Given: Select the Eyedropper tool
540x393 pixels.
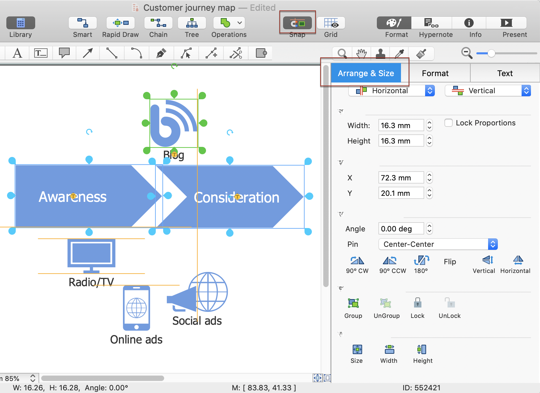Looking at the screenshot, I should point(400,53).
